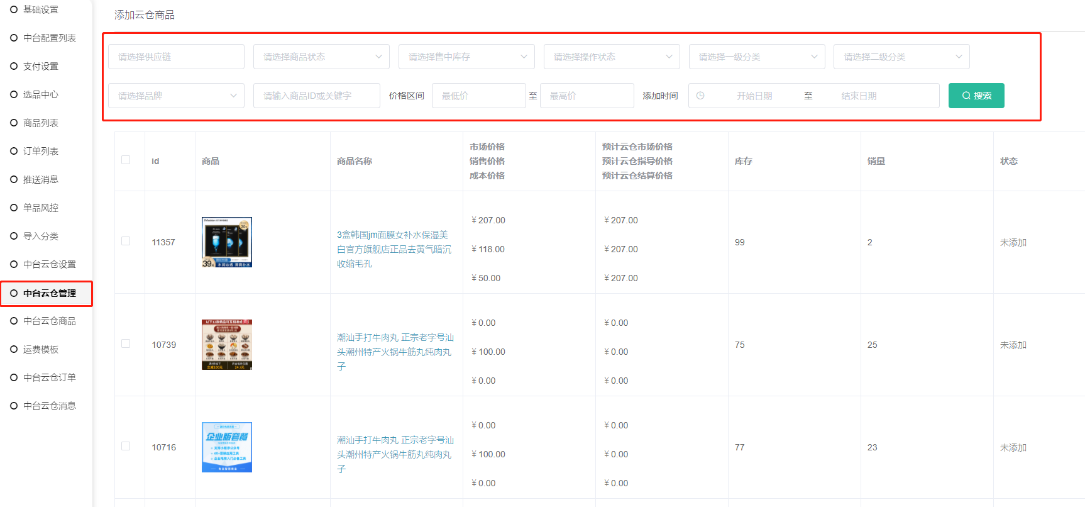Select the checkbox for product 10739
The width and height of the screenshot is (1085, 507).
click(126, 344)
